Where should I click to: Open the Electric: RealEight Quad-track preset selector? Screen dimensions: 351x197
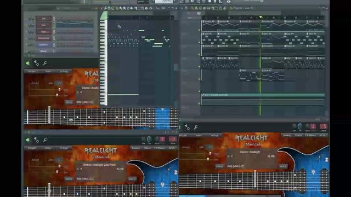point(99,165)
